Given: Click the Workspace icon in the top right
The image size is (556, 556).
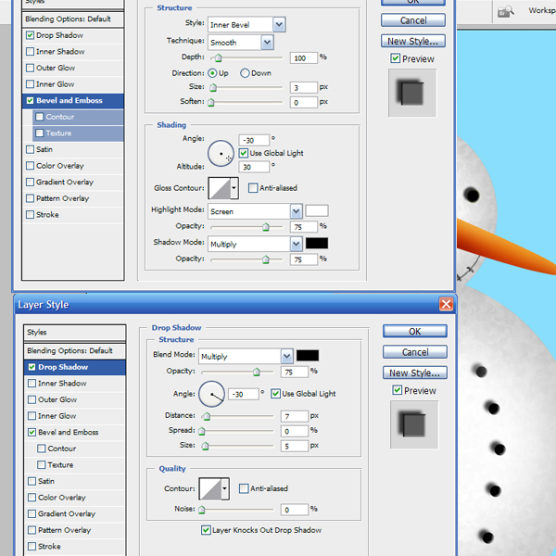Looking at the screenshot, I should click(505, 11).
